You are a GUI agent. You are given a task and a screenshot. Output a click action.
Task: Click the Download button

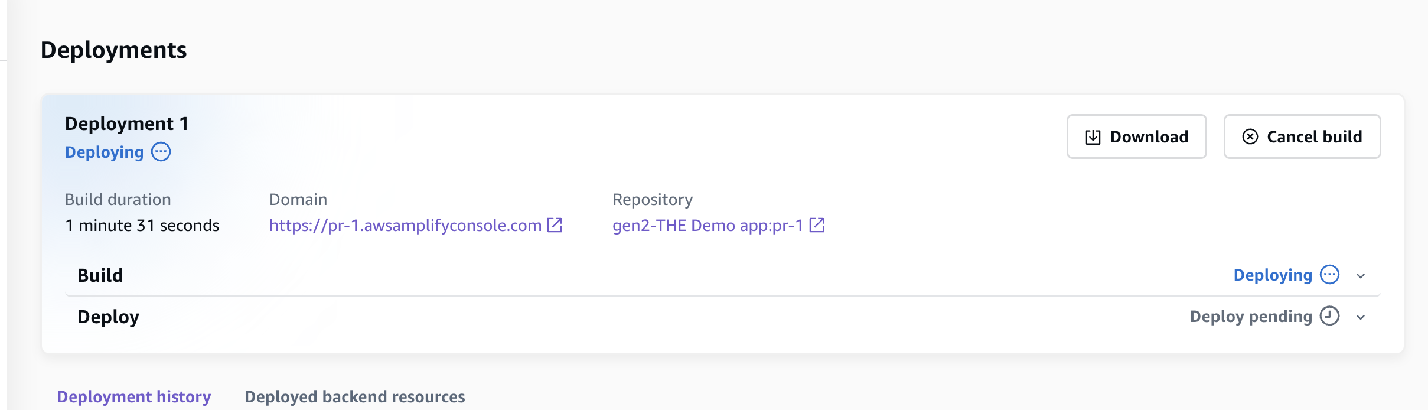click(1137, 136)
